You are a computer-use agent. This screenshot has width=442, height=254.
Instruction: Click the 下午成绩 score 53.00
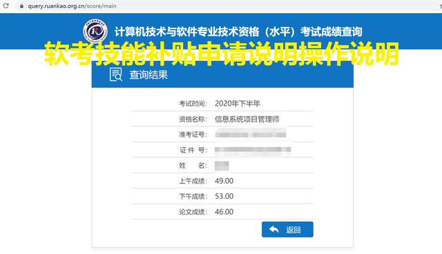(224, 196)
